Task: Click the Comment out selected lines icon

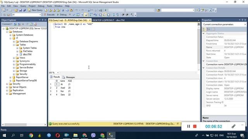Action: (114, 15)
